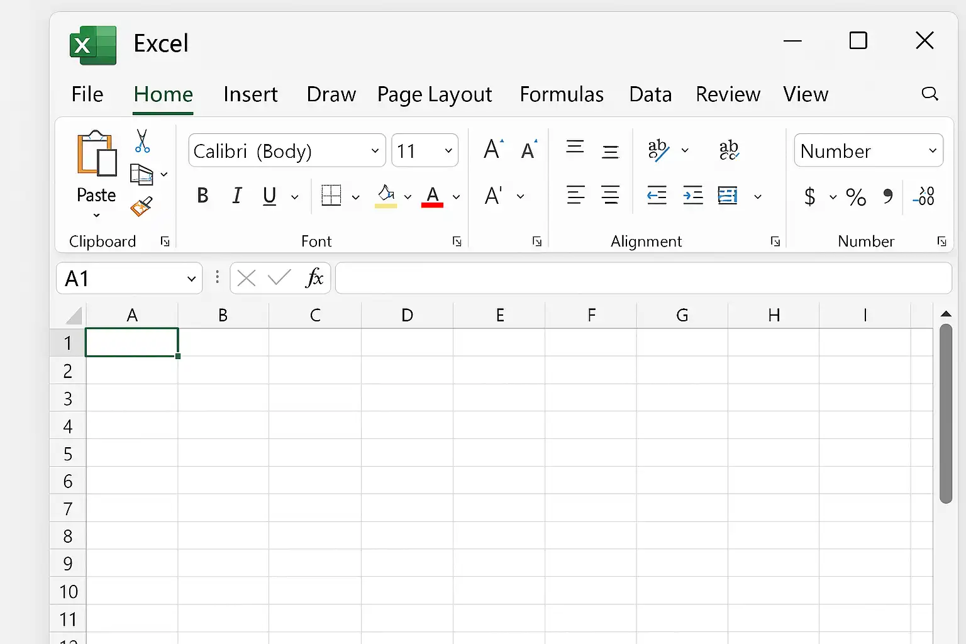
Task: Apply the Percent Style format
Action: pyautogui.click(x=856, y=197)
